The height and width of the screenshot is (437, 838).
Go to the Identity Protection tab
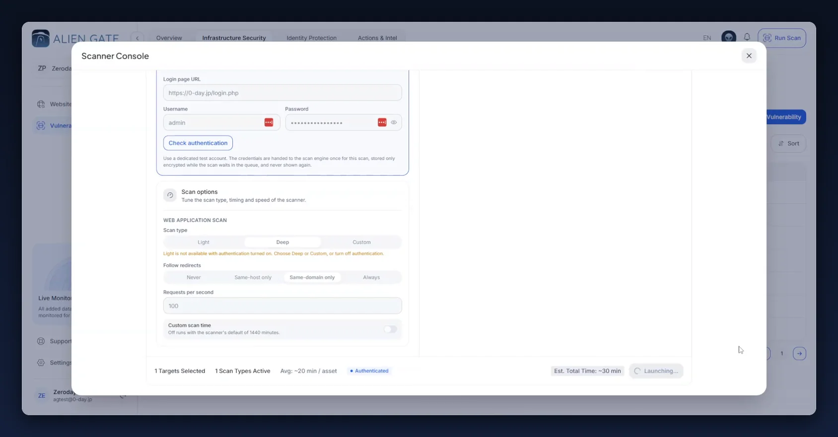pos(311,38)
